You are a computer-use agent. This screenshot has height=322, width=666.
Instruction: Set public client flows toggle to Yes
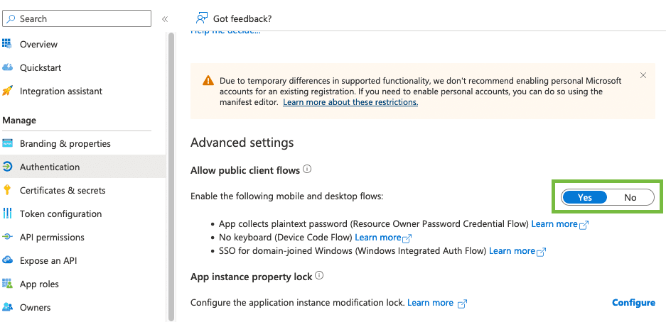click(584, 197)
